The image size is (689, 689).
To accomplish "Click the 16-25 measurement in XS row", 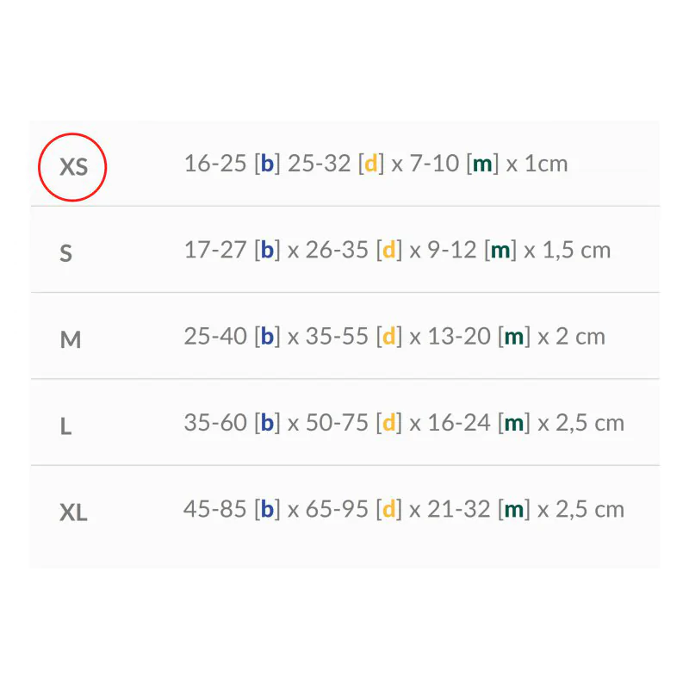I will [x=215, y=164].
